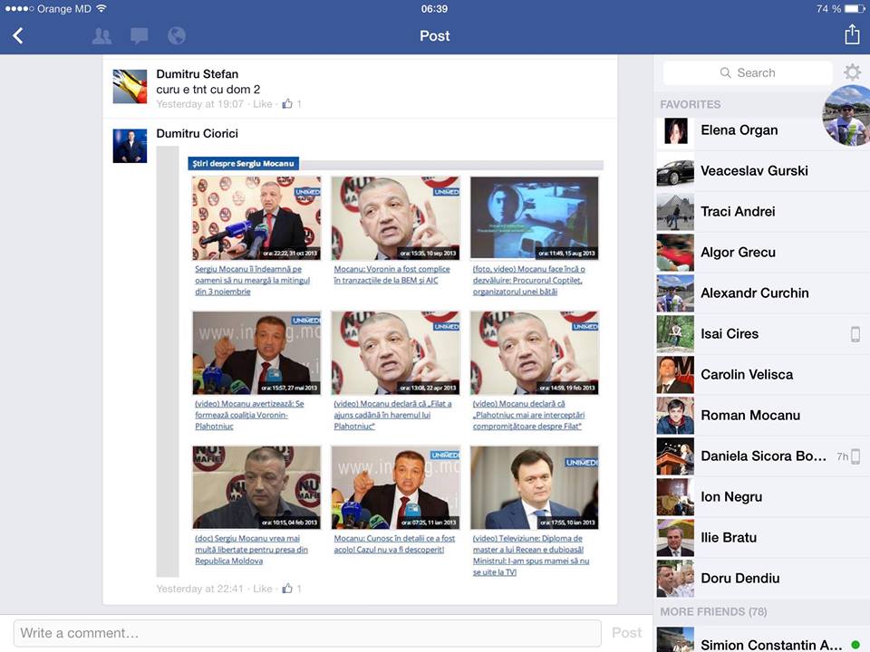Open the news screenshot image in comment
The height and width of the screenshot is (652, 870).
395,362
